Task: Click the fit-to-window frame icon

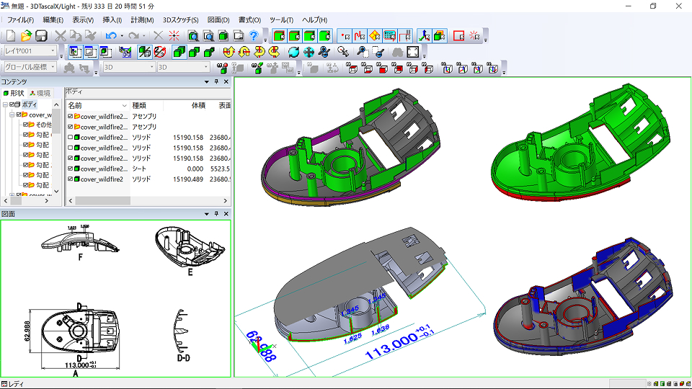Action: coord(413,52)
